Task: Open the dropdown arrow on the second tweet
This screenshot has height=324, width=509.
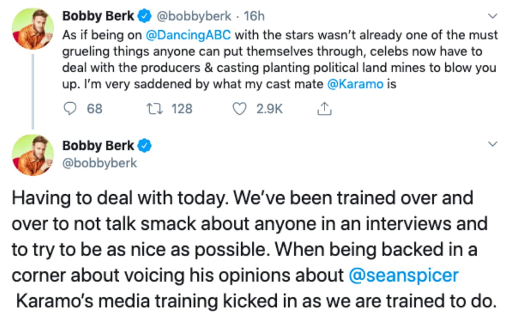Action: 493,144
